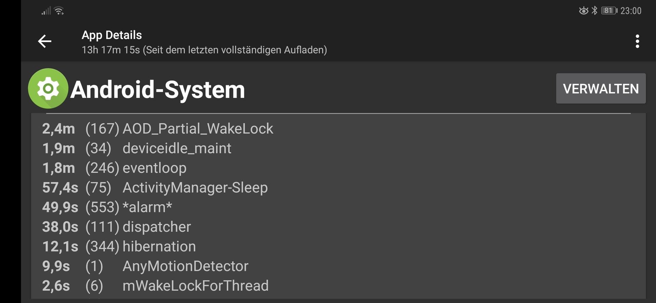The height and width of the screenshot is (303, 656).
Task: Open the three-dot overflow menu
Action: tap(637, 41)
